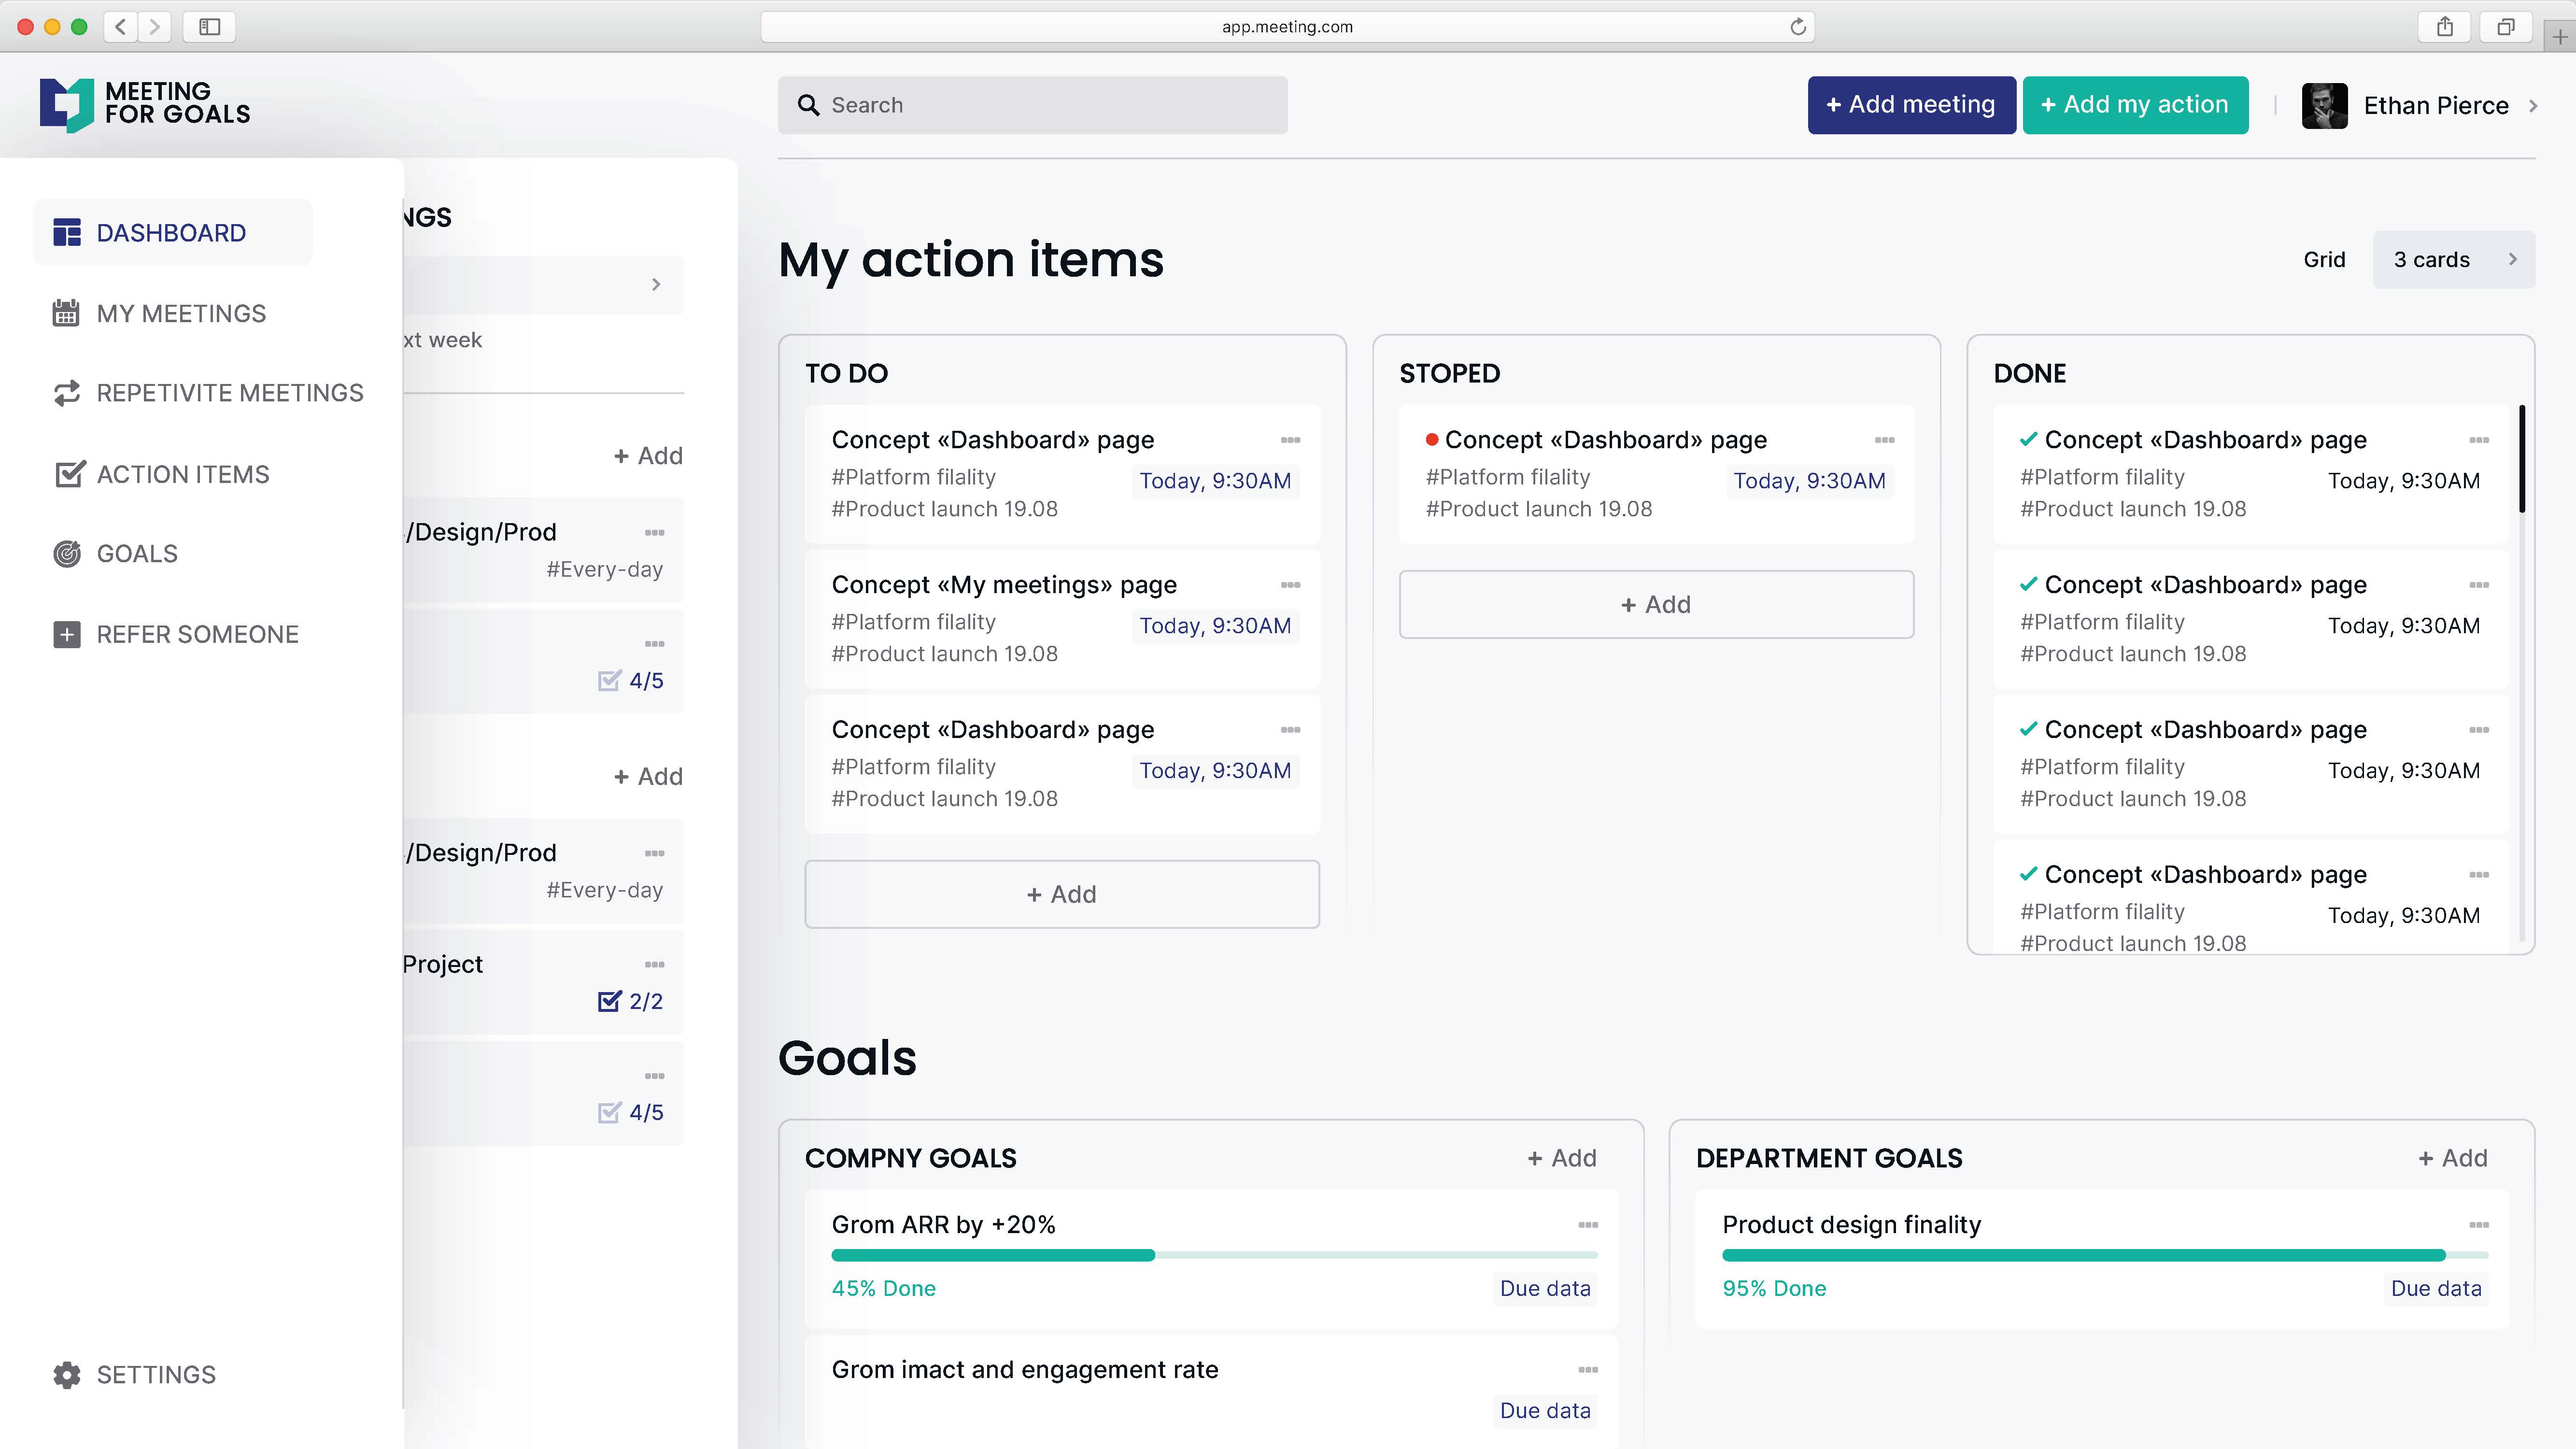This screenshot has width=2576, height=1449.
Task: Toggle the upper 4/5 checkbox icon
Action: point(609,680)
